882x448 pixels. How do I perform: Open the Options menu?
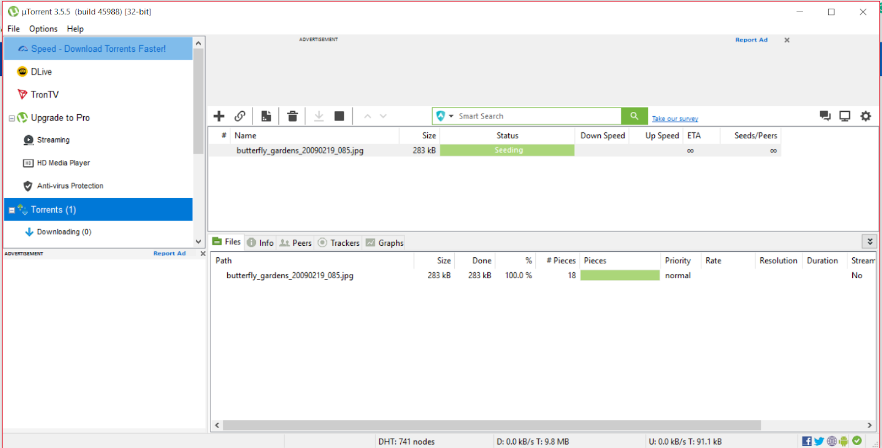point(43,29)
